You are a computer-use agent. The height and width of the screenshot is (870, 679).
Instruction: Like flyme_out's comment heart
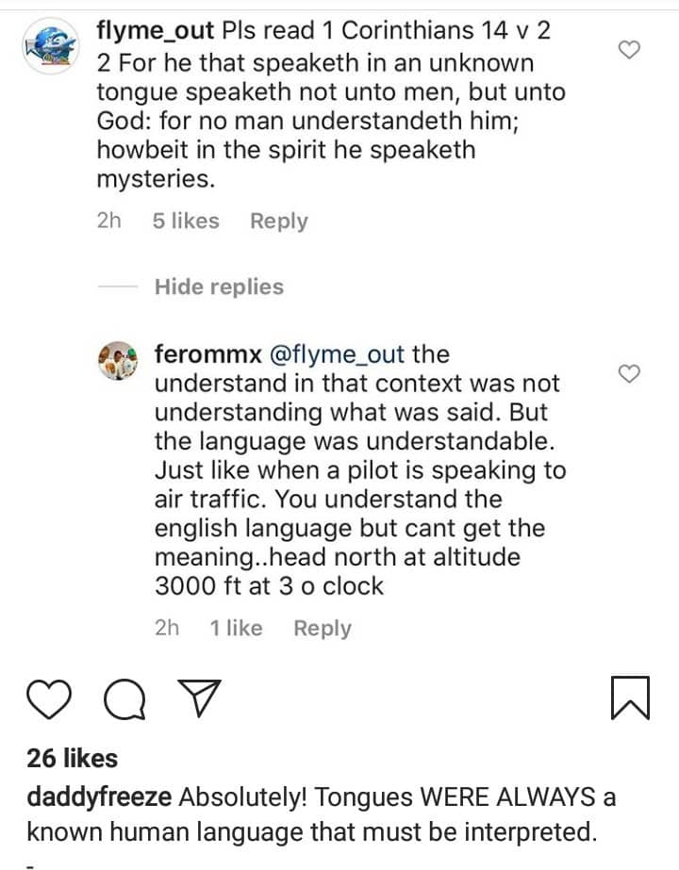[x=629, y=49]
